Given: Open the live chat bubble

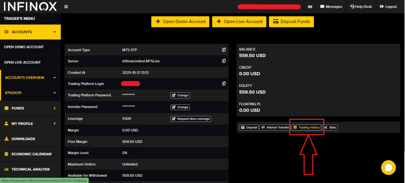Looking at the screenshot, I should [388, 167].
